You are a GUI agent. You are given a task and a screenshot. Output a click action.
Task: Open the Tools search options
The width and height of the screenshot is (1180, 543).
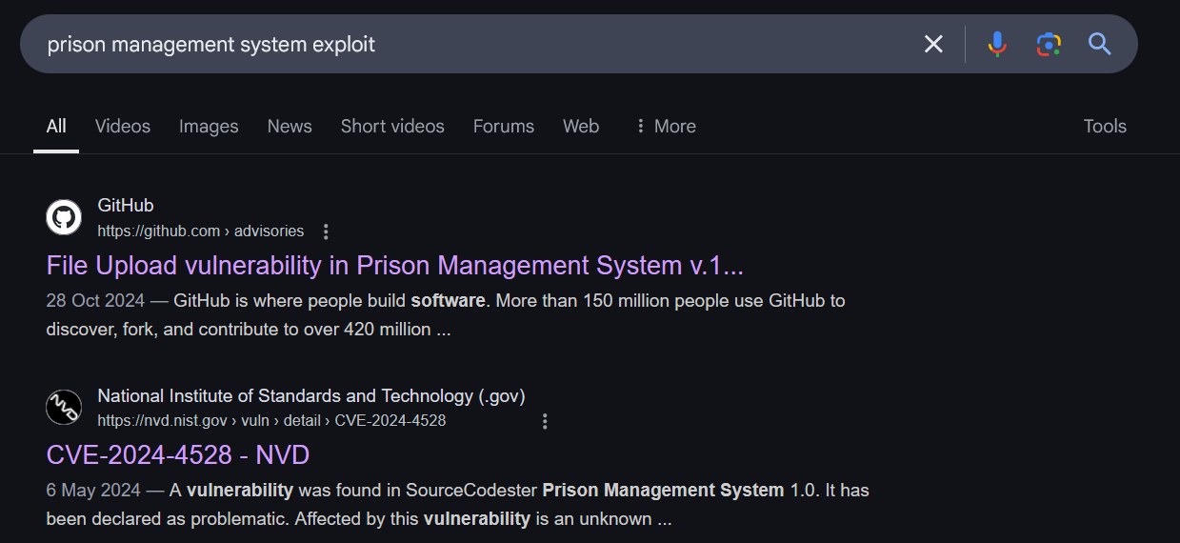tap(1105, 126)
